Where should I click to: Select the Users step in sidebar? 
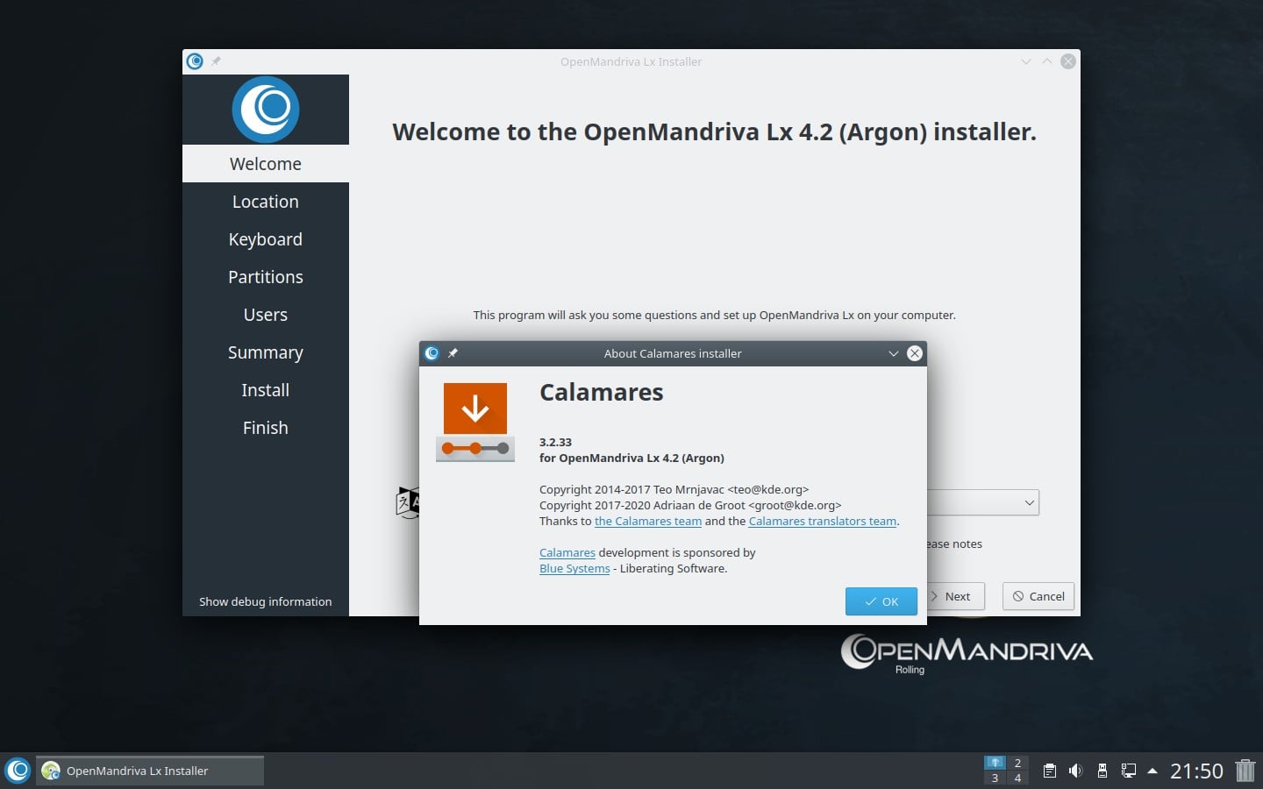point(266,315)
